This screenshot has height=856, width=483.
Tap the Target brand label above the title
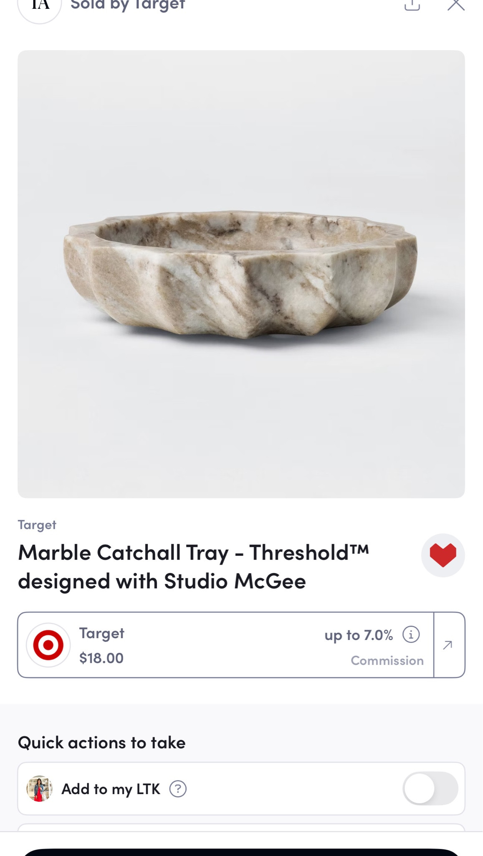pyautogui.click(x=37, y=525)
